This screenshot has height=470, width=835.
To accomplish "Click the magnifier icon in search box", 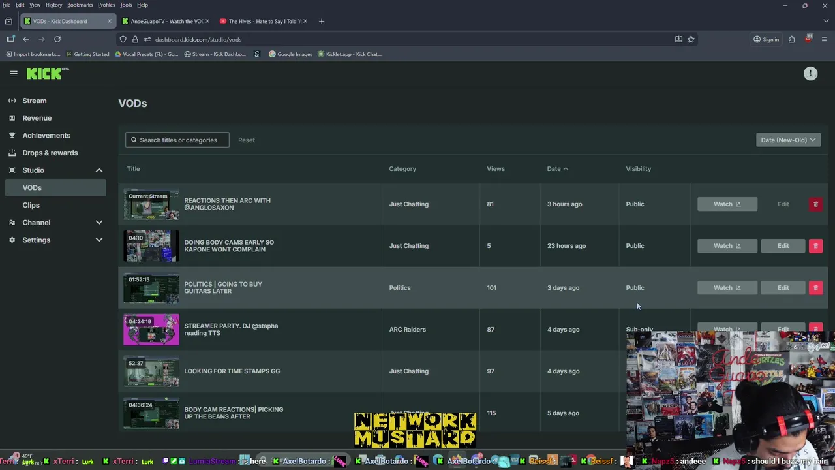I will (134, 140).
